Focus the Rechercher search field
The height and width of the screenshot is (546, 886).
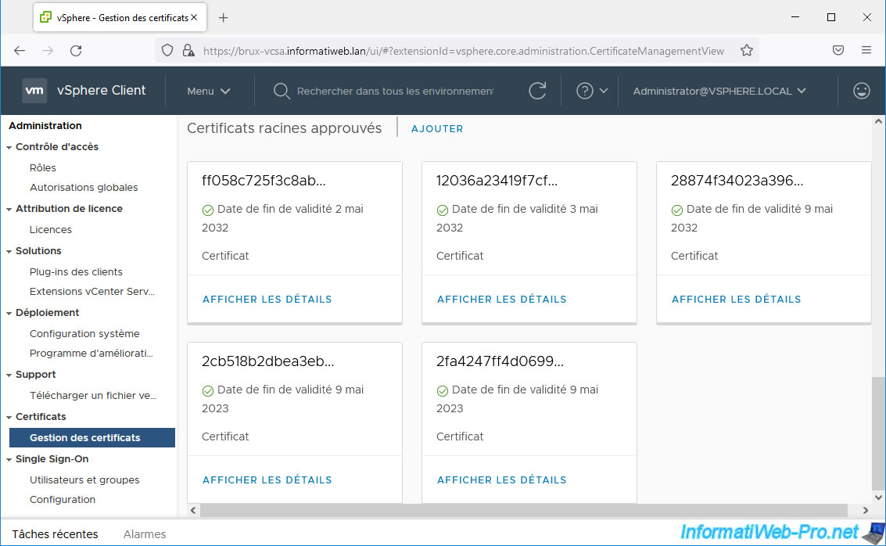click(395, 91)
